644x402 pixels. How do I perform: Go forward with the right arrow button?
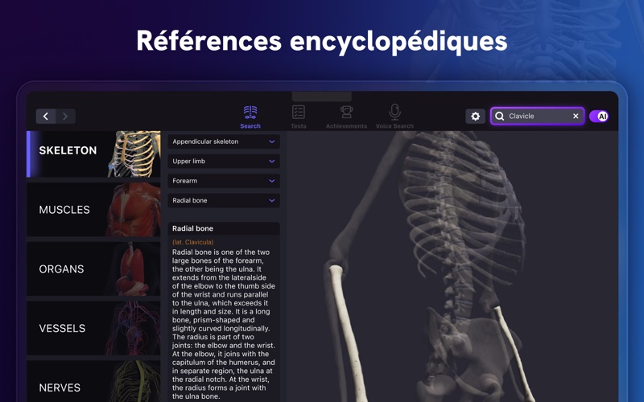pos(66,116)
